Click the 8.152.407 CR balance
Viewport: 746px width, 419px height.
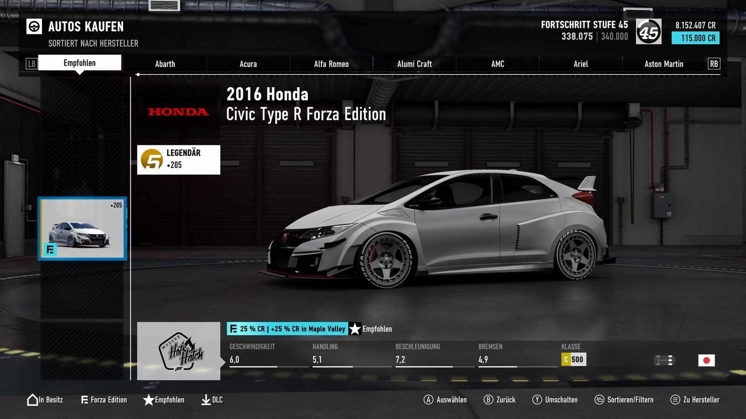pyautogui.click(x=696, y=25)
